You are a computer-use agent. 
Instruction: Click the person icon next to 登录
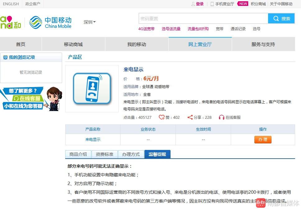coord(193,4)
